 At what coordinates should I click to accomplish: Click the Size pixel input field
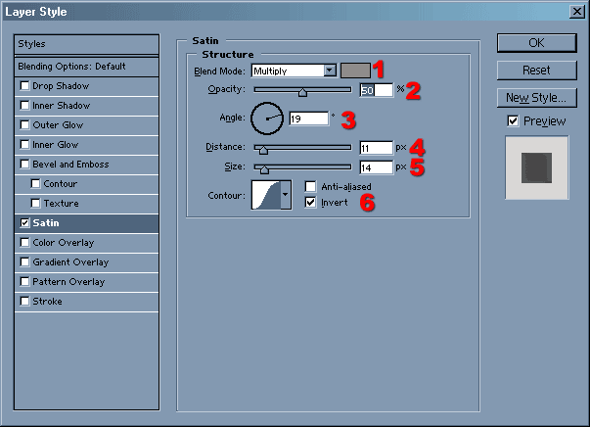[377, 167]
